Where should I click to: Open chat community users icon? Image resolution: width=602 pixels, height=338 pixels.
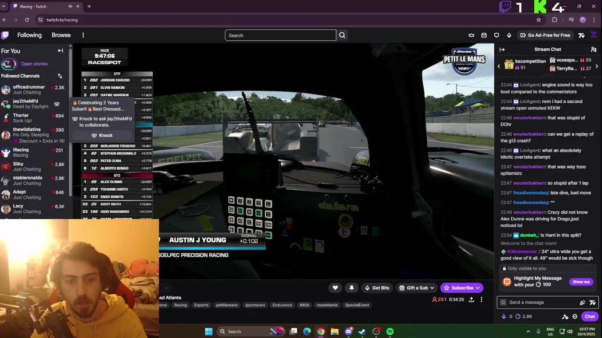point(594,49)
